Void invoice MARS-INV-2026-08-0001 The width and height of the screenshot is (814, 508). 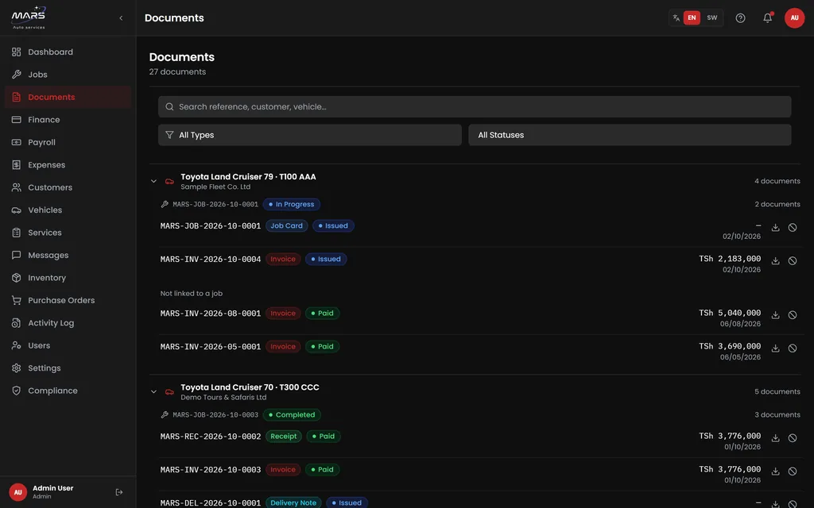793,315
